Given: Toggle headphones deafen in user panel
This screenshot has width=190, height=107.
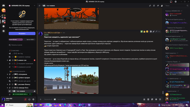Looking at the screenshot, I should pos(29,99).
